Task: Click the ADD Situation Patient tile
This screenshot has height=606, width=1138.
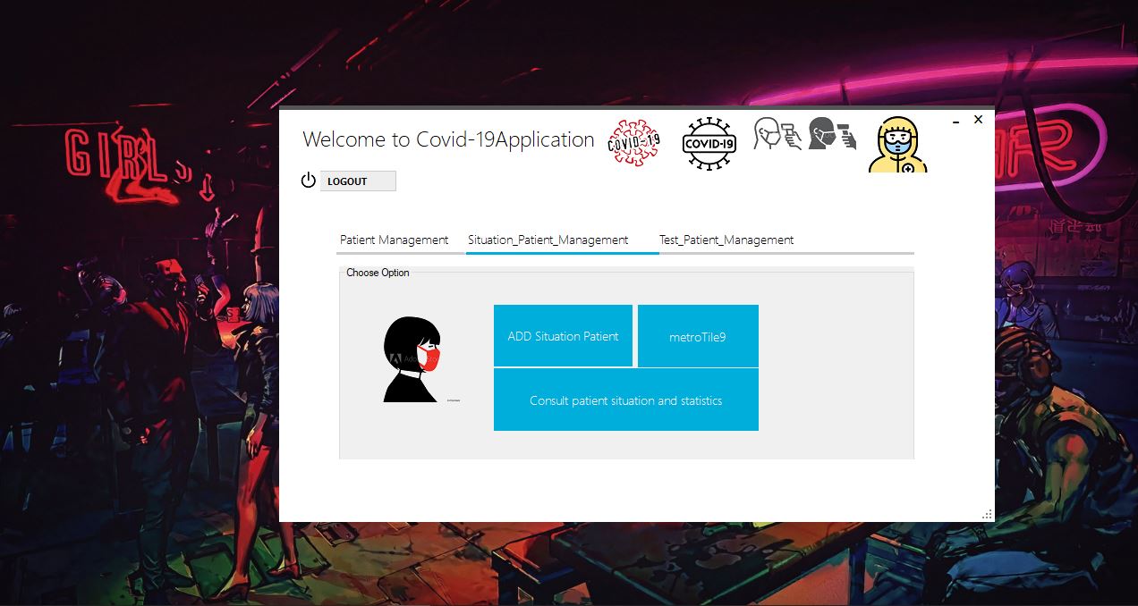Action: point(563,336)
